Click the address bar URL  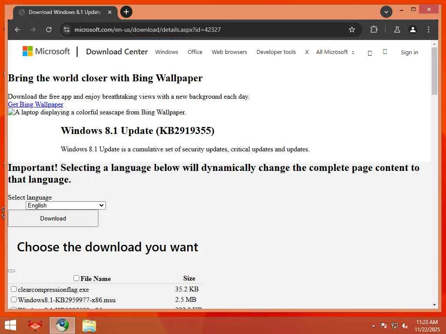click(147, 30)
